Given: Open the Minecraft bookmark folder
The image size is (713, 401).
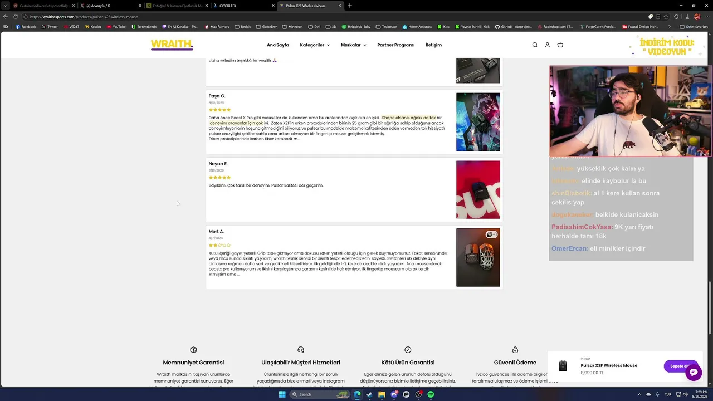Looking at the screenshot, I should pos(292,27).
